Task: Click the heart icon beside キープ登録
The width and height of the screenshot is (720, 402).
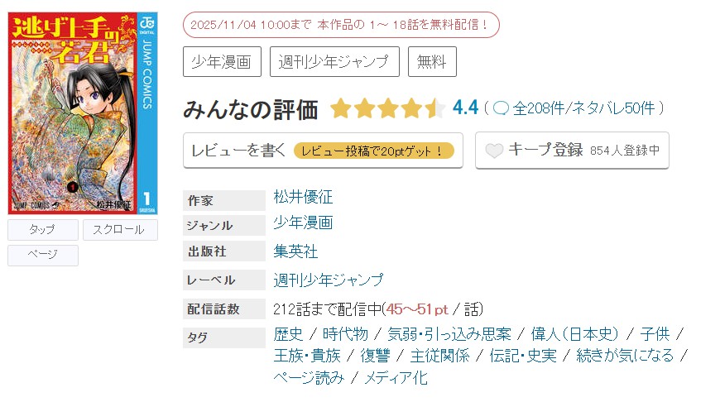Action: pyautogui.click(x=494, y=151)
